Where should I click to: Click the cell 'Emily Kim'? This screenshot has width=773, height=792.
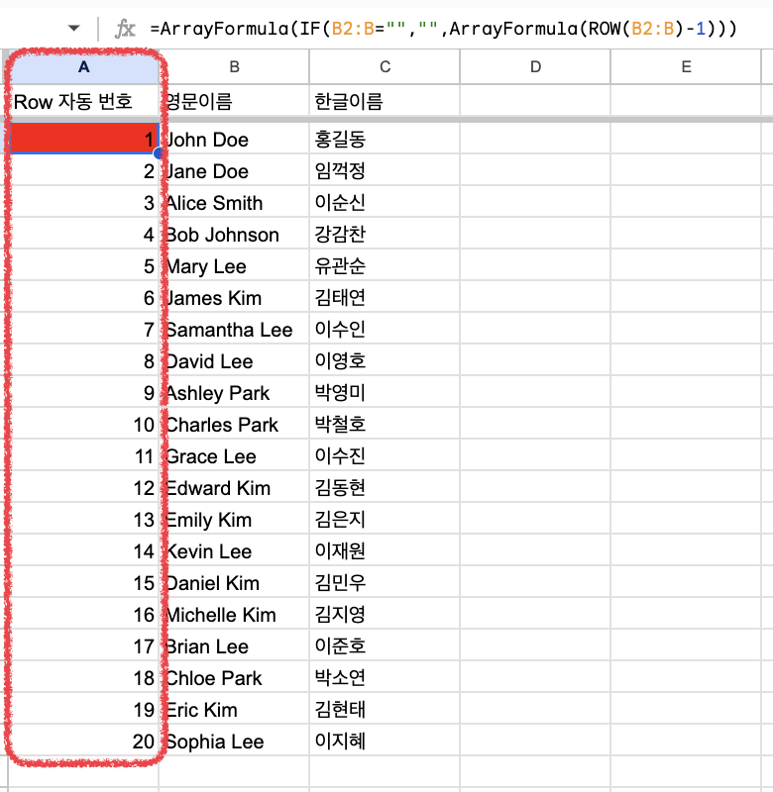coord(234,519)
